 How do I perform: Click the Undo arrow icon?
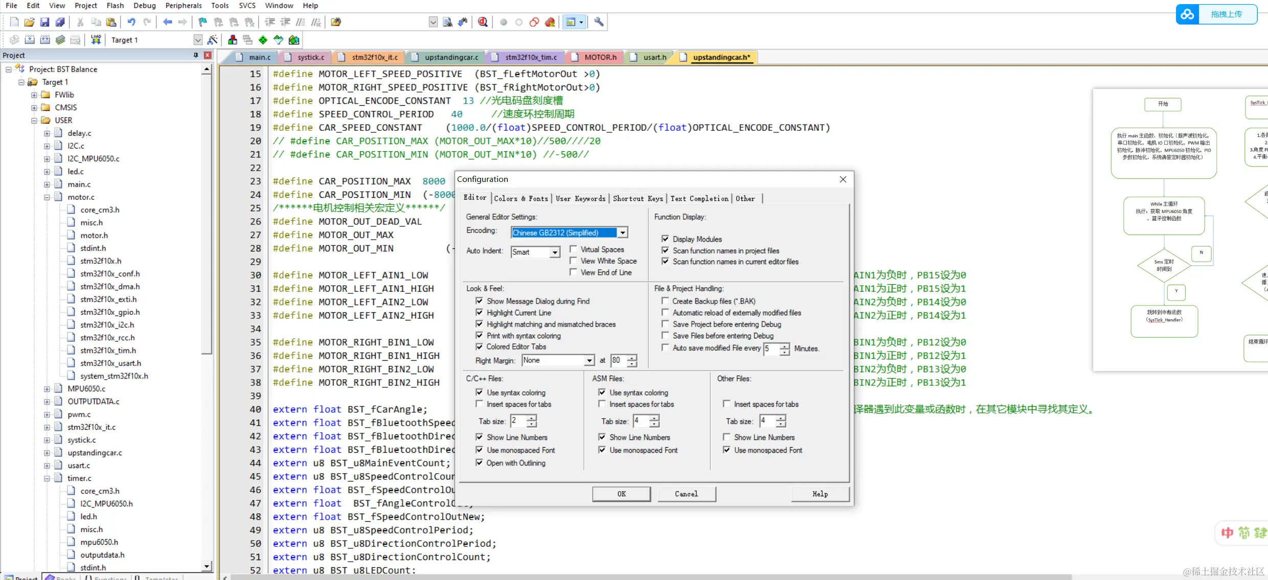click(x=131, y=22)
